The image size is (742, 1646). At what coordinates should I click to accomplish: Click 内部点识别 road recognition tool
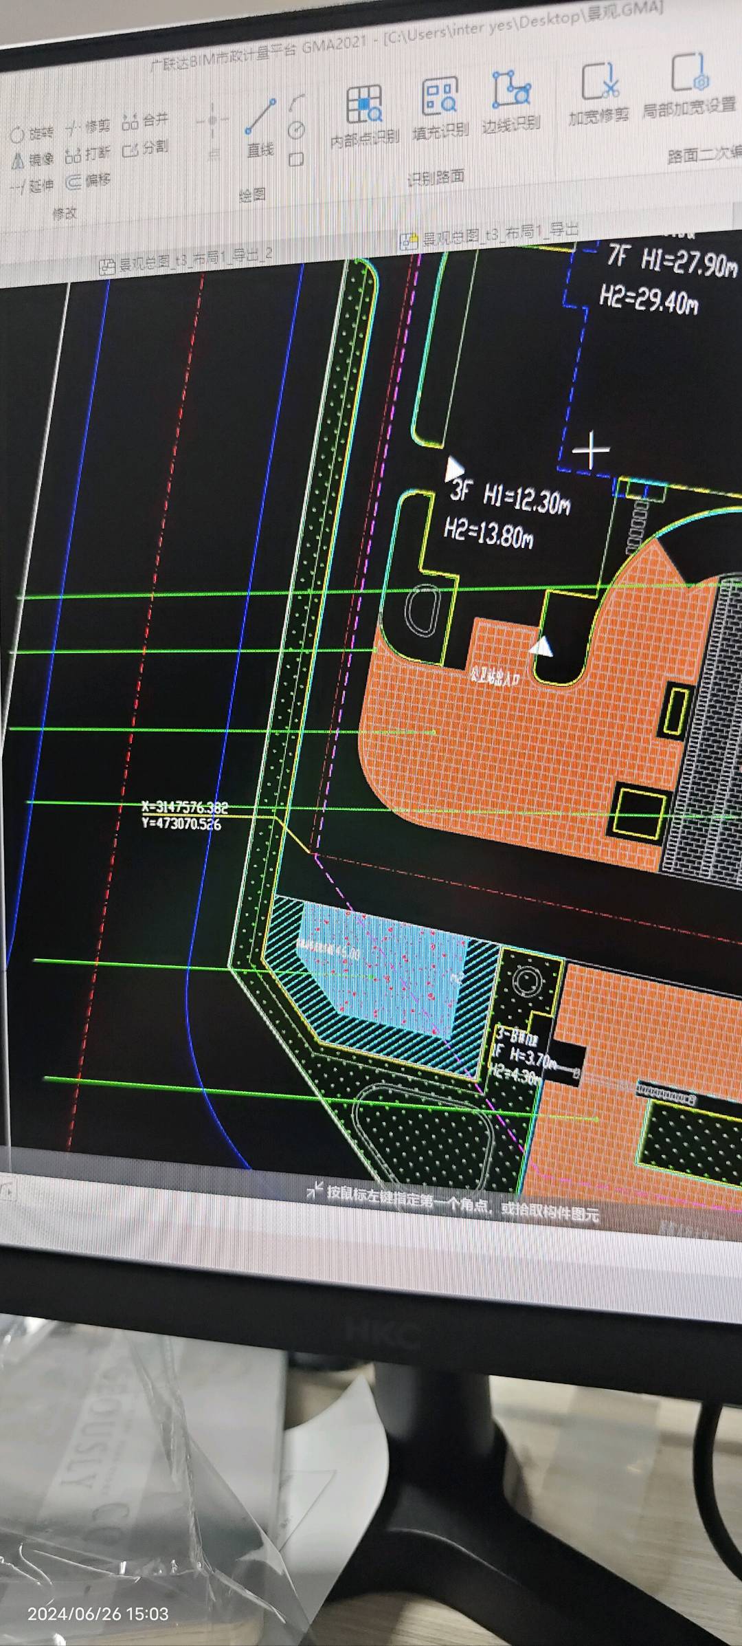click(364, 117)
